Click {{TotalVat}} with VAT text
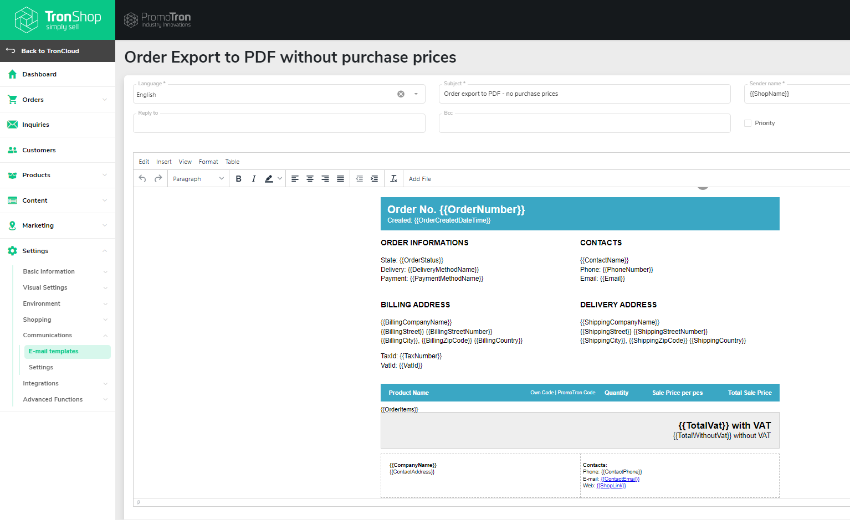The image size is (850, 520). [x=724, y=425]
